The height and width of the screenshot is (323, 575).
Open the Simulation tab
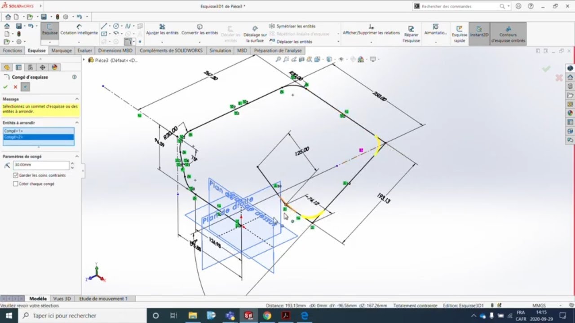[x=220, y=51]
